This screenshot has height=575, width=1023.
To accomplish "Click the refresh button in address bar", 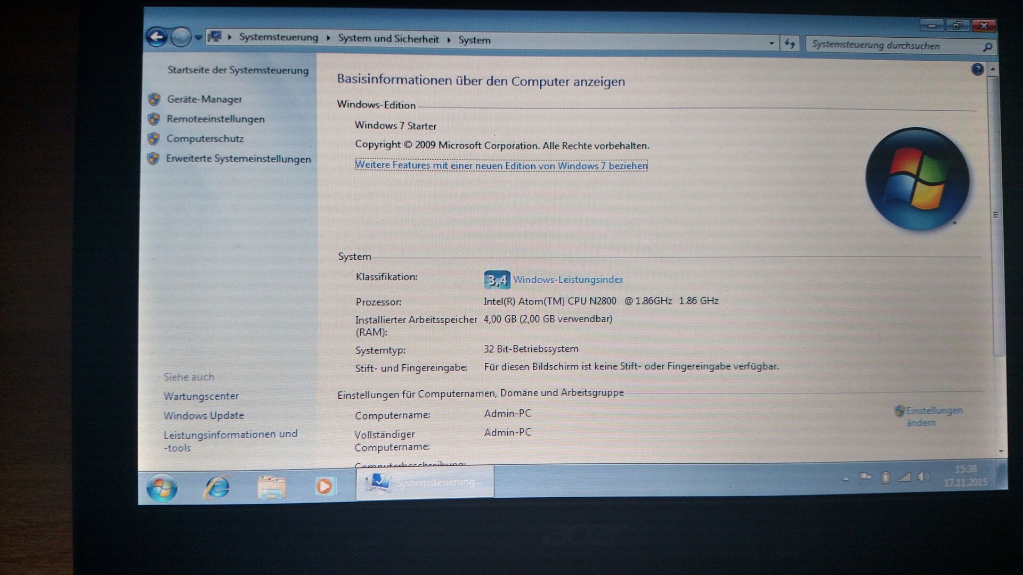I will 790,44.
